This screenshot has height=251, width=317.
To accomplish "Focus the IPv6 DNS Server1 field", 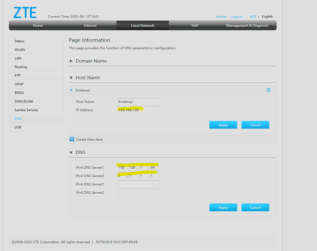I will pos(138,184).
